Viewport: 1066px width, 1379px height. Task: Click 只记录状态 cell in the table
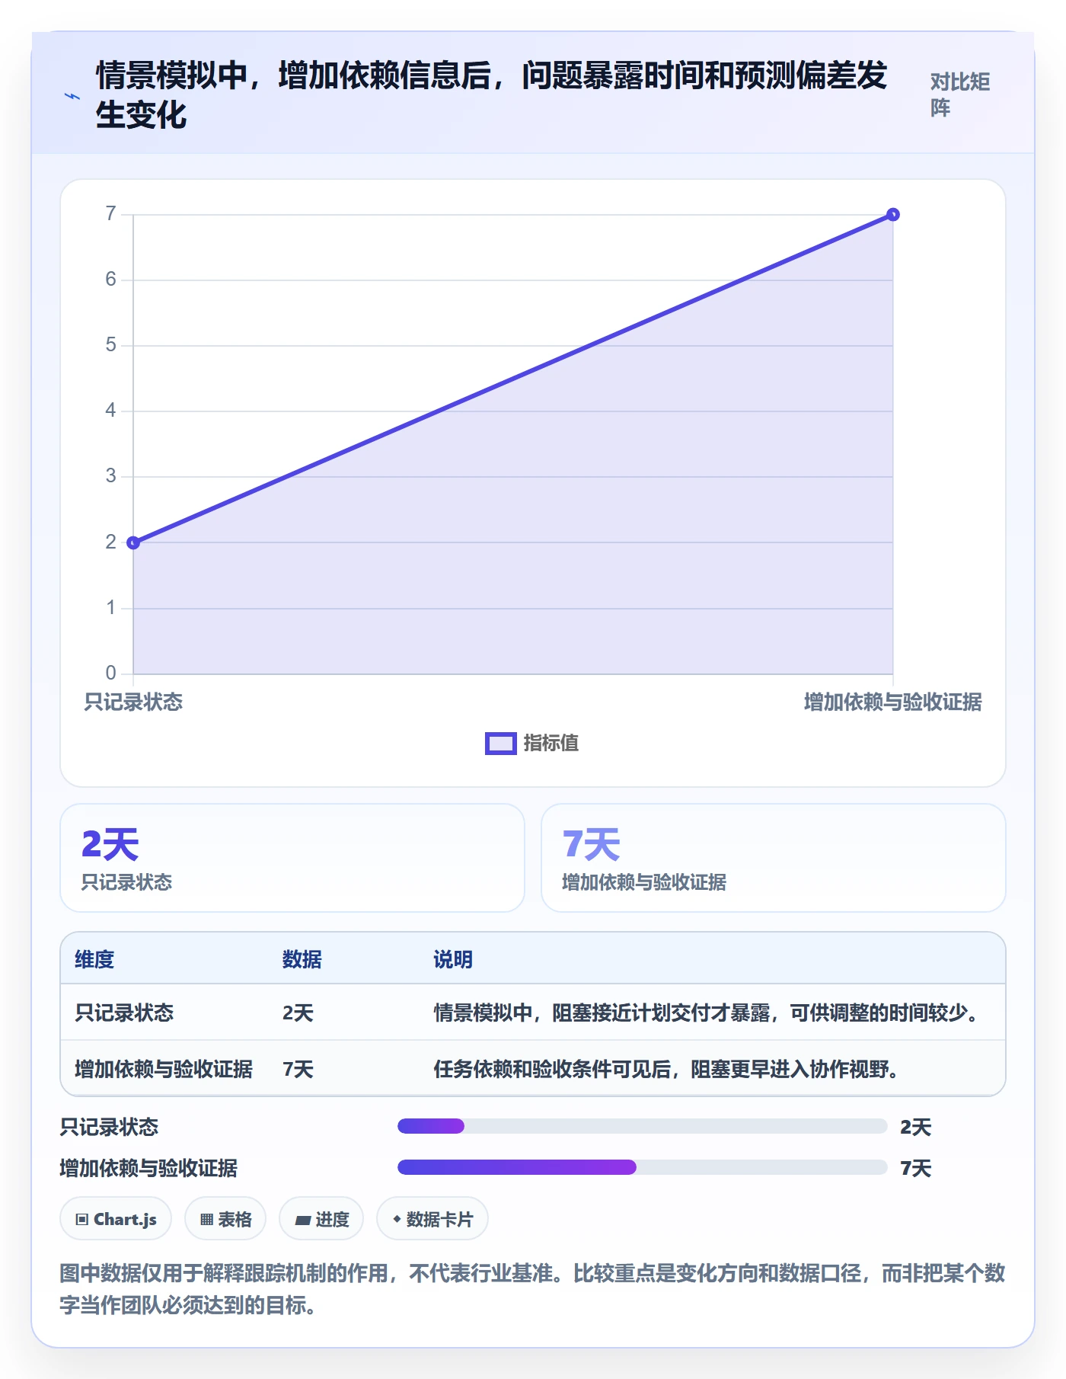point(124,1013)
